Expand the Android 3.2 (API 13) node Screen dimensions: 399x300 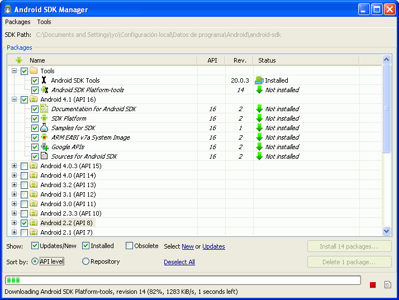pyautogui.click(x=15, y=184)
